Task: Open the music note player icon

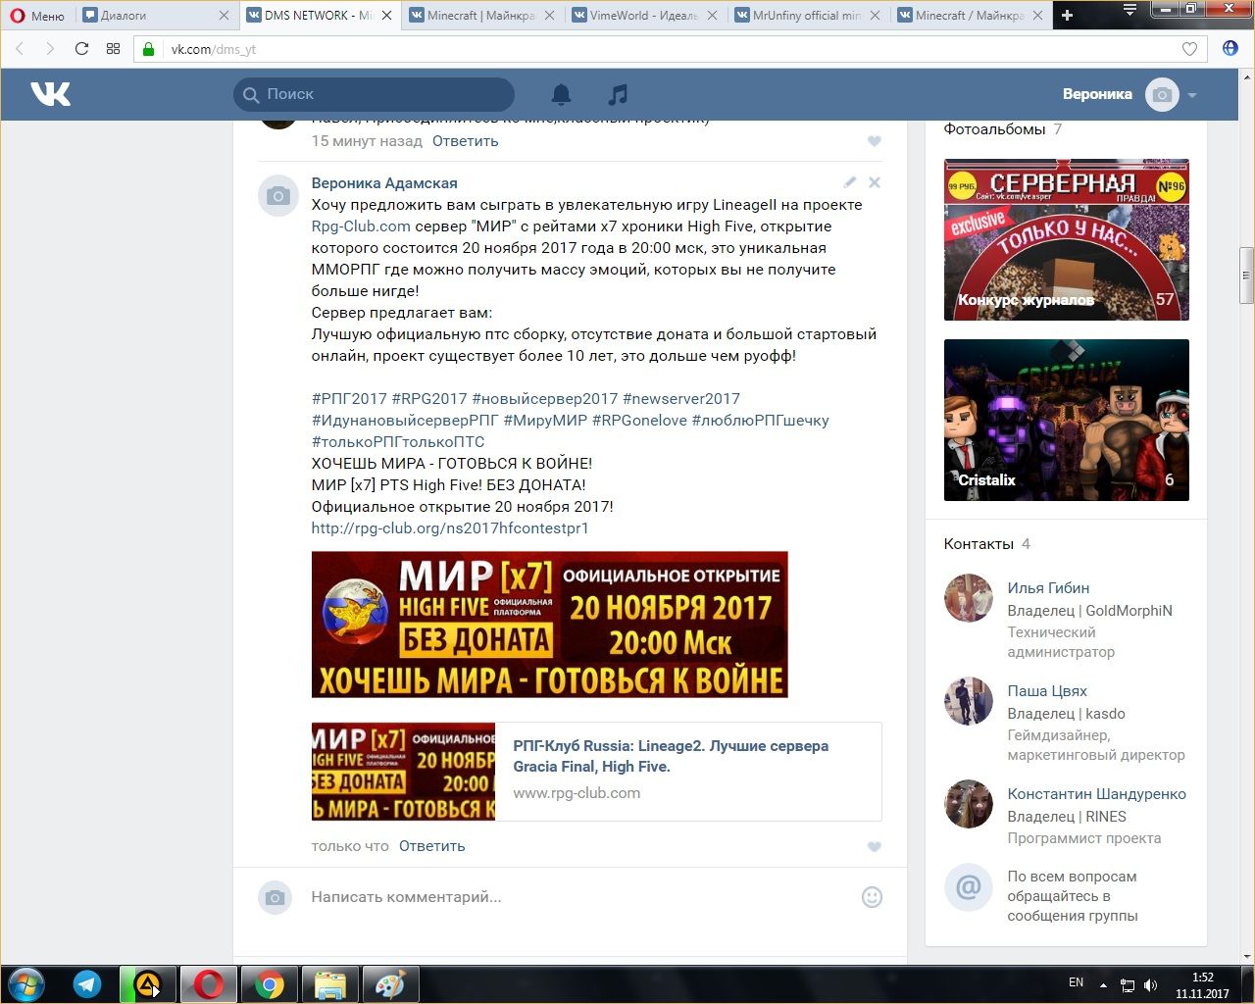Action: (x=617, y=94)
